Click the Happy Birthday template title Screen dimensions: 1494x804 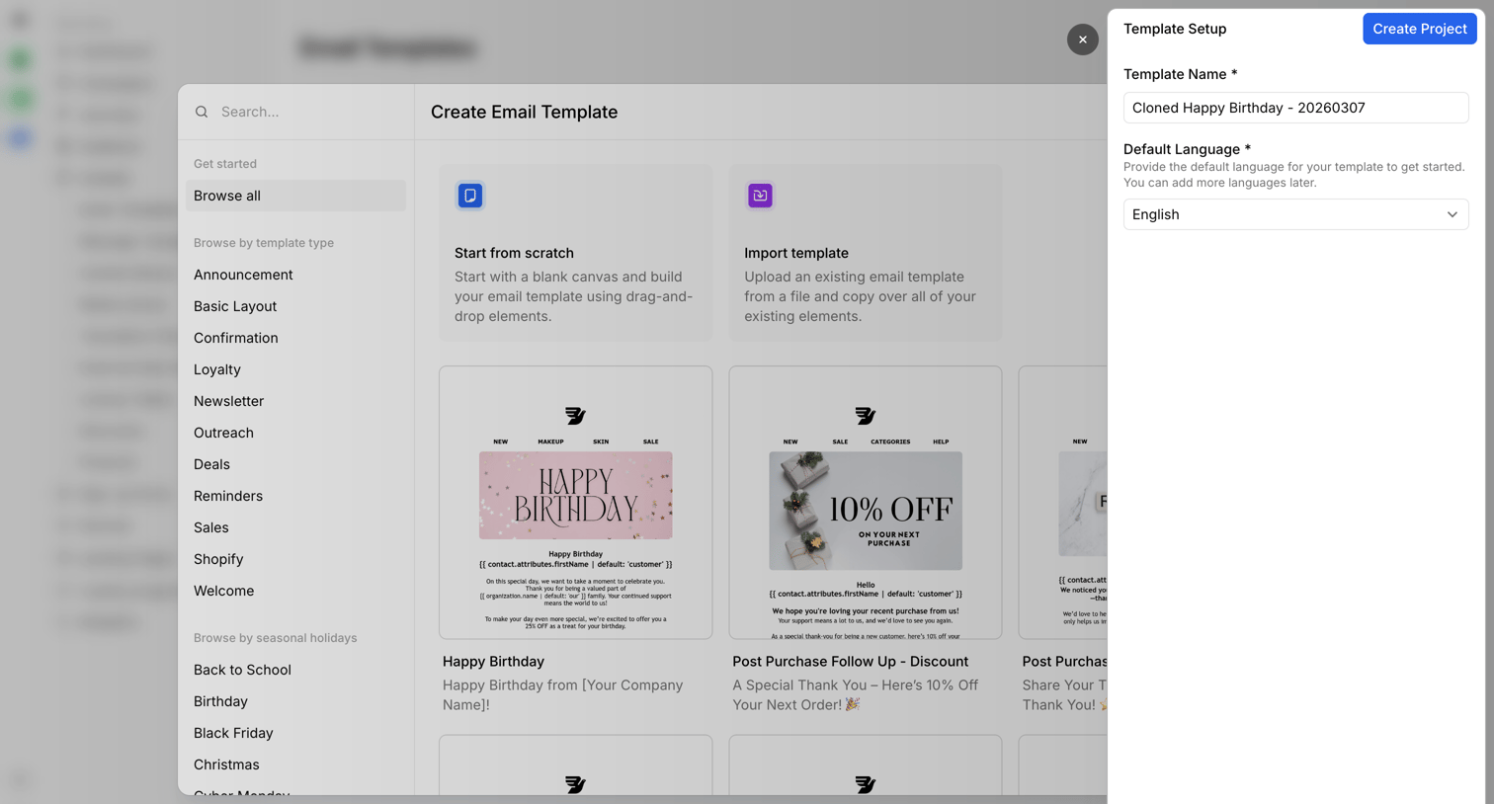click(493, 662)
